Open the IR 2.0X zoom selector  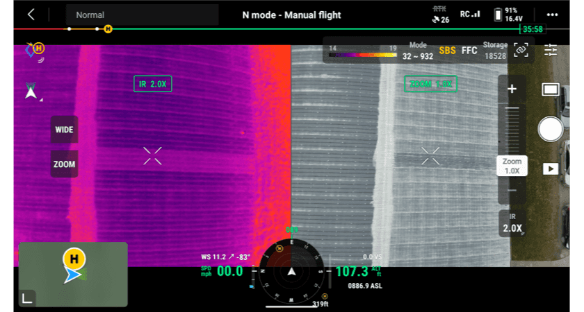(512, 223)
